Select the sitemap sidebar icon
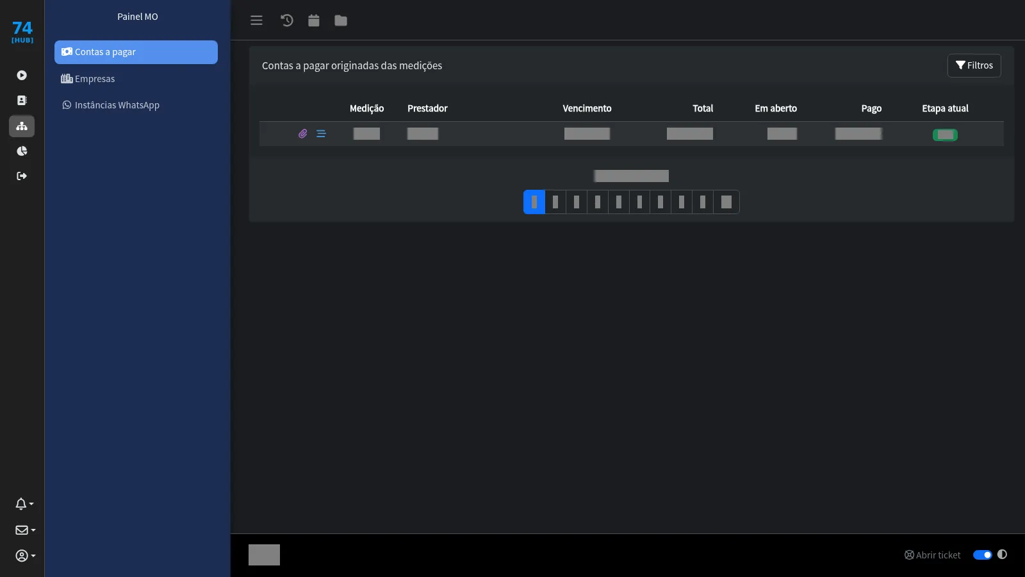This screenshot has height=577, width=1025. click(x=22, y=126)
